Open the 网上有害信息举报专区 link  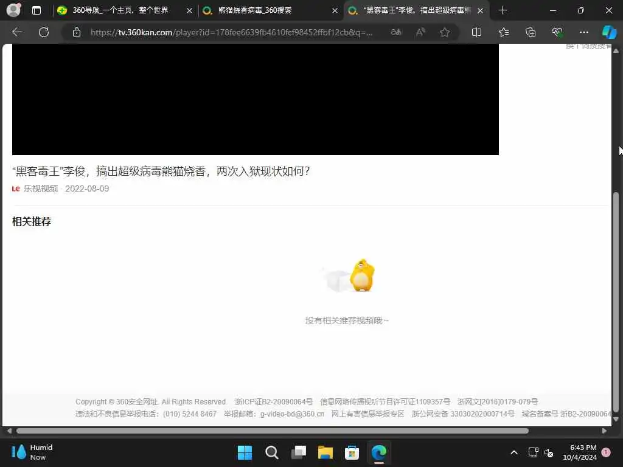[367, 414]
